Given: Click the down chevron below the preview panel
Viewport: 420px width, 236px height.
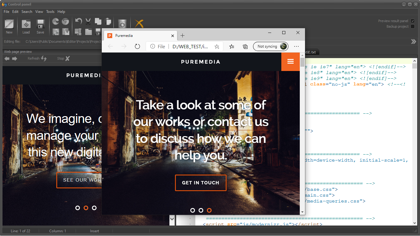Looking at the screenshot, I should 172,219.
